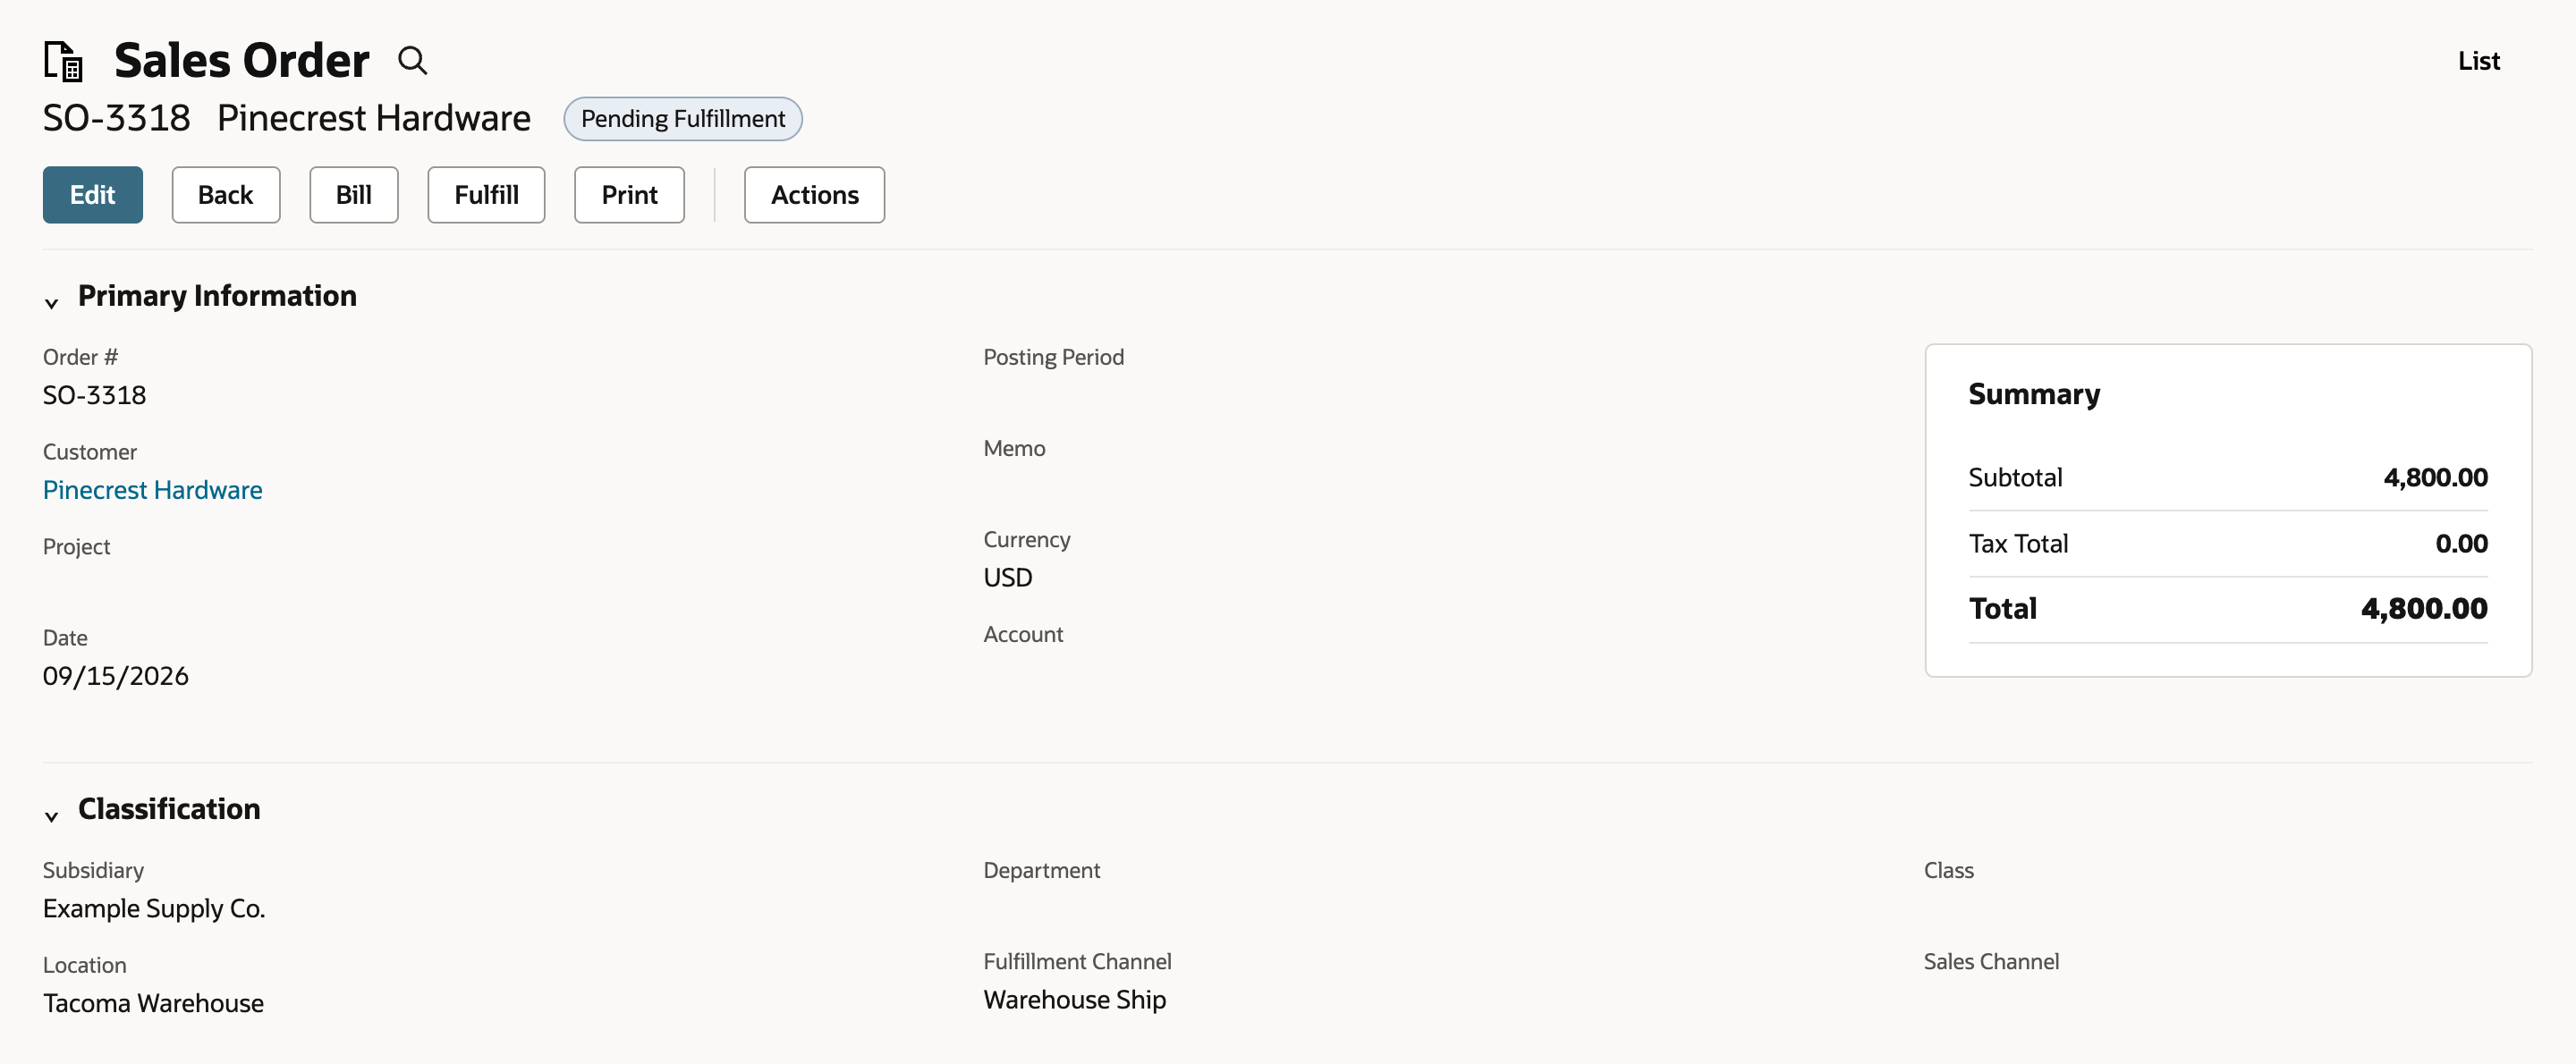Click the Edit button
Screen dimensions: 2576x1064
coord(93,195)
